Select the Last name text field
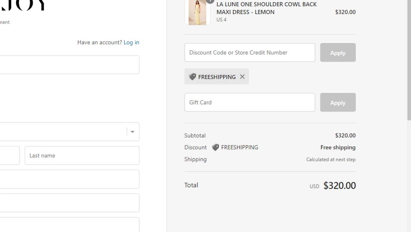 pyautogui.click(x=82, y=155)
